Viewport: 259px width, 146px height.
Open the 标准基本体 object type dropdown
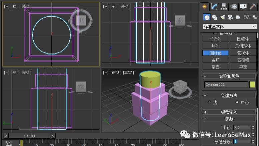point(230,27)
